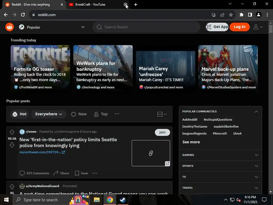
Task: Click the muted volume tray icon
Action: (x=239, y=200)
